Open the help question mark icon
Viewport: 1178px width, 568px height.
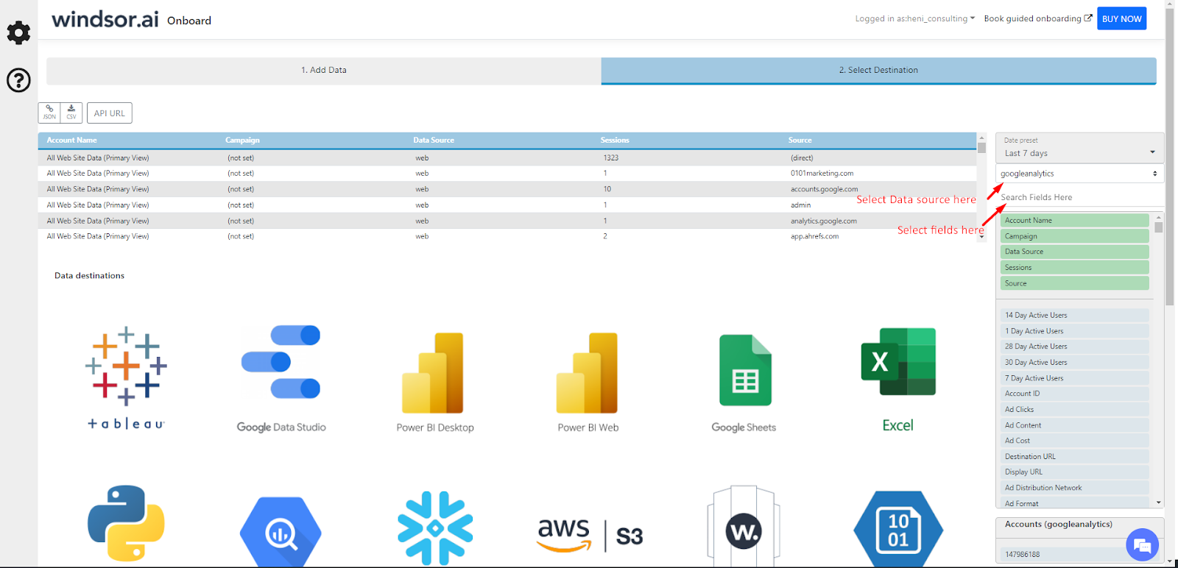(x=18, y=79)
